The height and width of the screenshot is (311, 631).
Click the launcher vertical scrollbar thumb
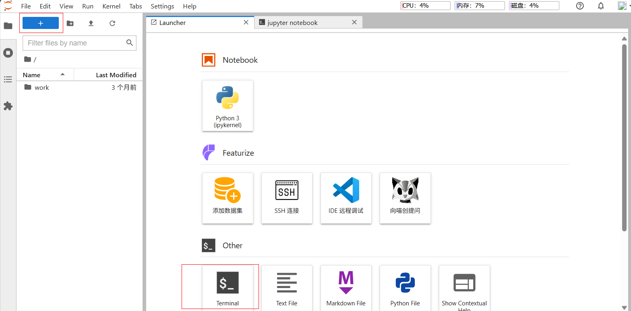[625, 138]
